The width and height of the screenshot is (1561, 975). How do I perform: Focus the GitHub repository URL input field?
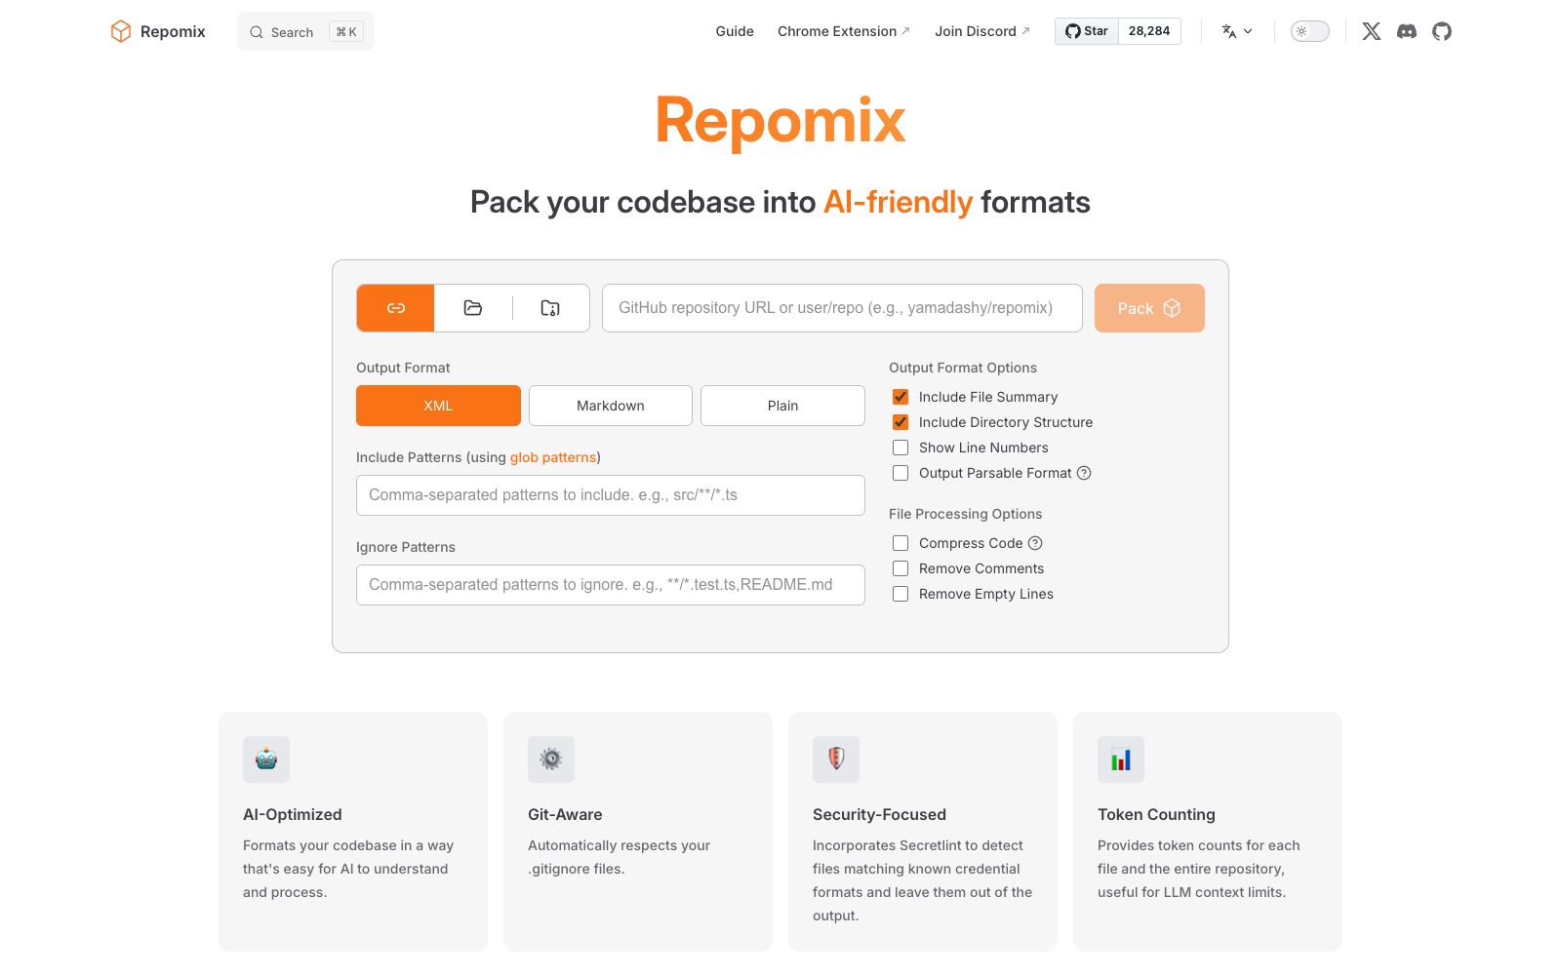(842, 308)
